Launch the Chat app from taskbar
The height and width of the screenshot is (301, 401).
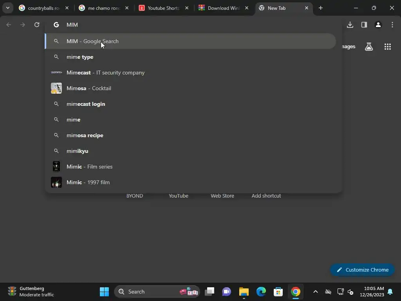click(x=226, y=292)
